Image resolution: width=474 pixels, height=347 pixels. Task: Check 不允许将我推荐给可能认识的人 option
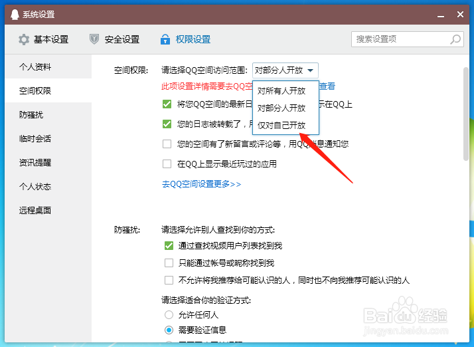[x=169, y=280]
